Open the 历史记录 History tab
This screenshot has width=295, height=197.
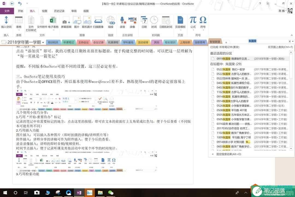59,11
